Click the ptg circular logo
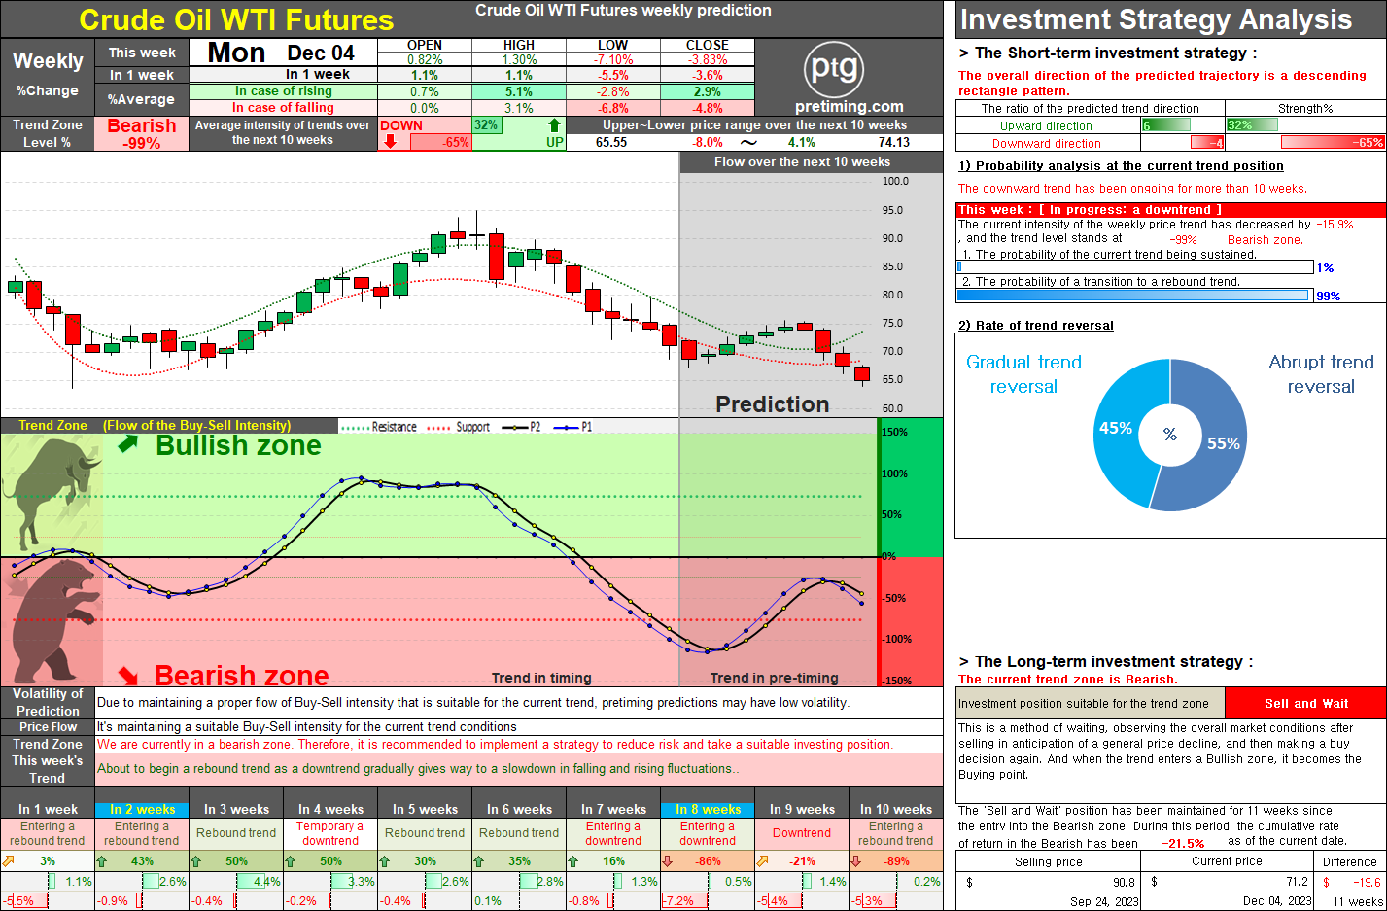 click(x=834, y=69)
